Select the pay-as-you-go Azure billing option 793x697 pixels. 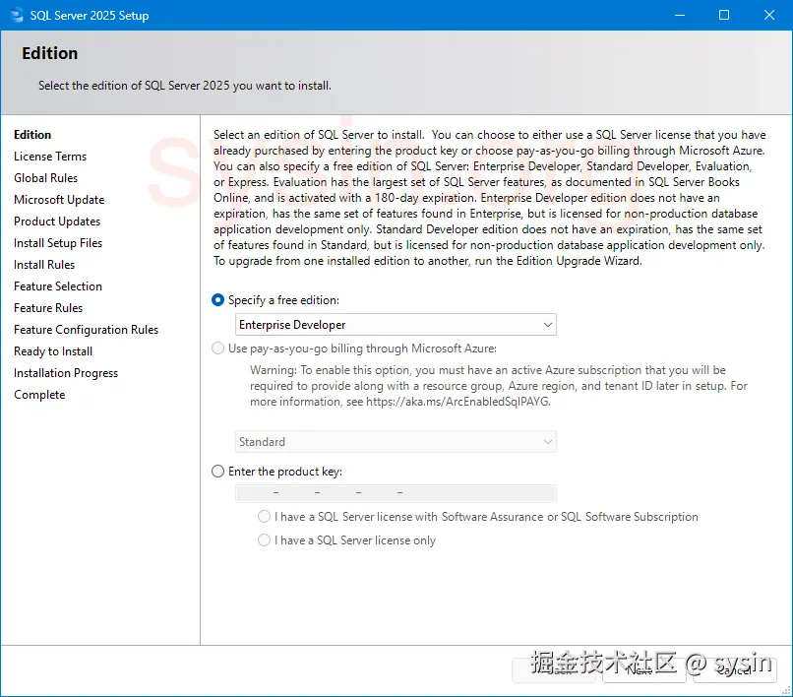[217, 348]
